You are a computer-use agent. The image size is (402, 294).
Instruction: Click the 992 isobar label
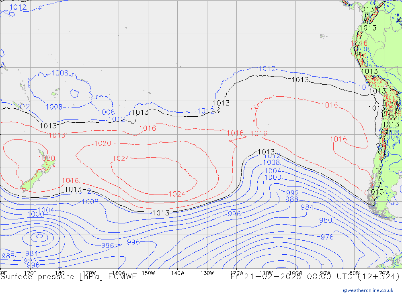point(292,193)
